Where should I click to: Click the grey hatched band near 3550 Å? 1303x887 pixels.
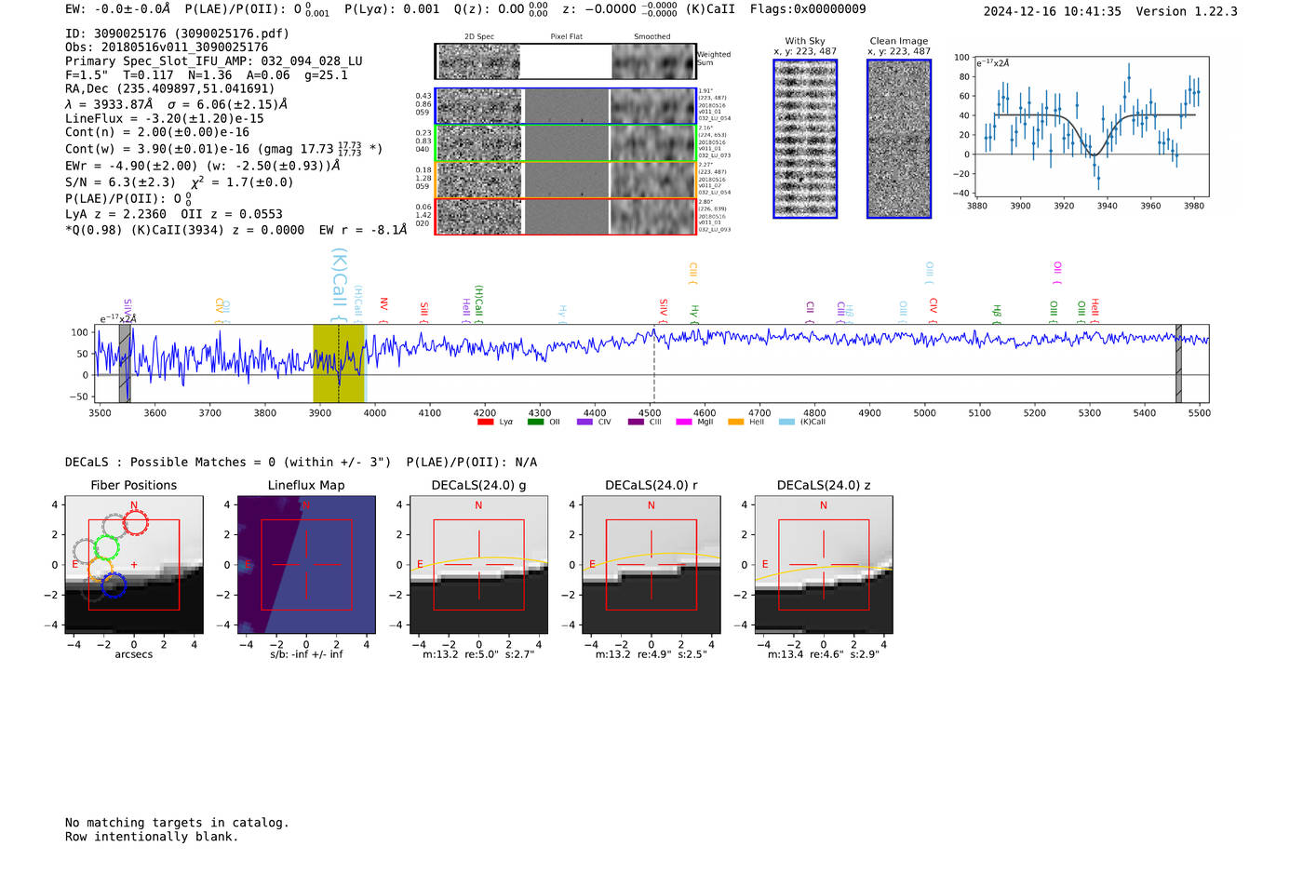pyautogui.click(x=125, y=363)
